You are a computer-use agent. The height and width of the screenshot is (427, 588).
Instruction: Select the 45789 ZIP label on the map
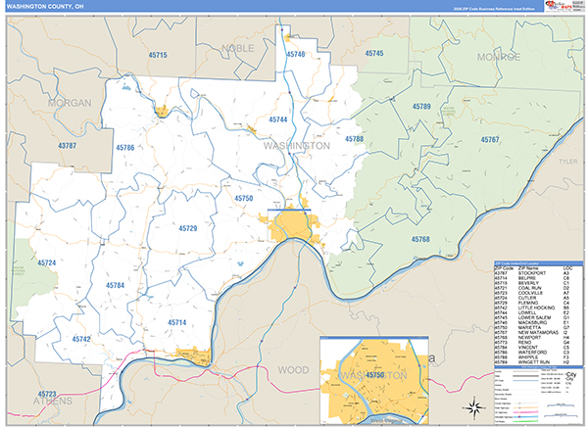[421, 107]
